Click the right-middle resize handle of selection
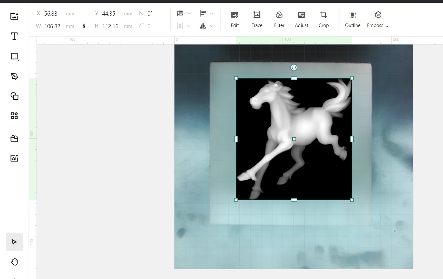The width and height of the screenshot is (443, 279). pos(352,139)
